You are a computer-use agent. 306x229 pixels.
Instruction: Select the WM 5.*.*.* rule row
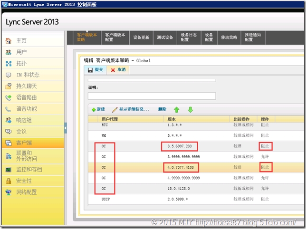(196, 135)
